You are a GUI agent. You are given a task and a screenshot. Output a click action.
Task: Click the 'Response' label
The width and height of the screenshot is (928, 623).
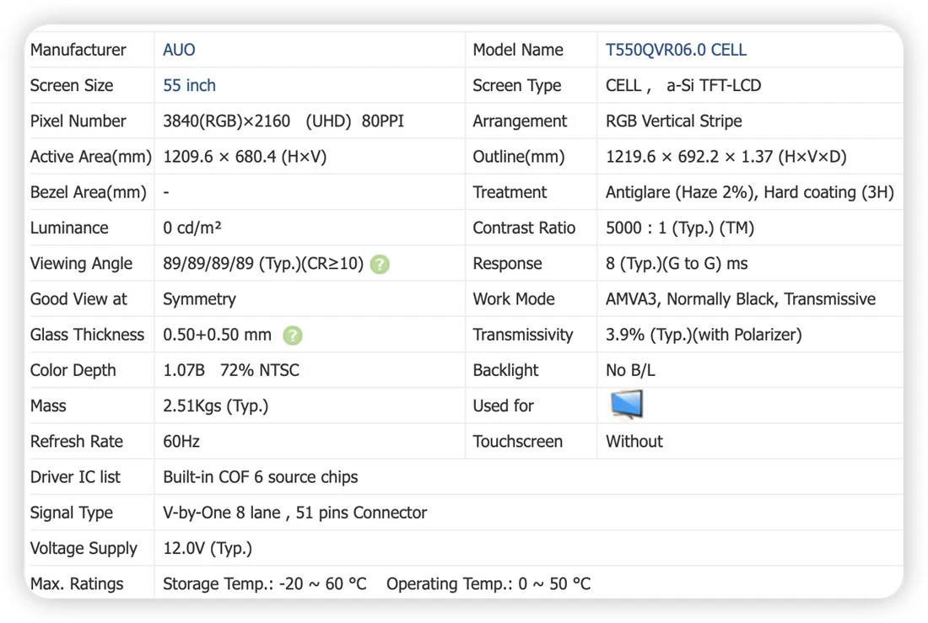click(x=507, y=263)
